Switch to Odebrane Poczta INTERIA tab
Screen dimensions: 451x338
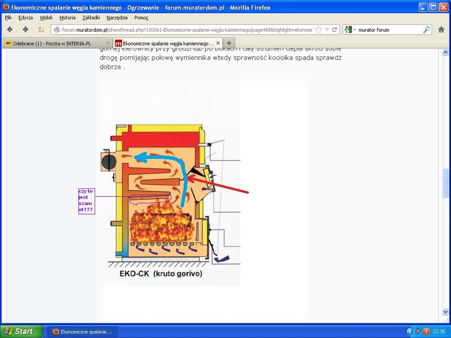[52, 43]
